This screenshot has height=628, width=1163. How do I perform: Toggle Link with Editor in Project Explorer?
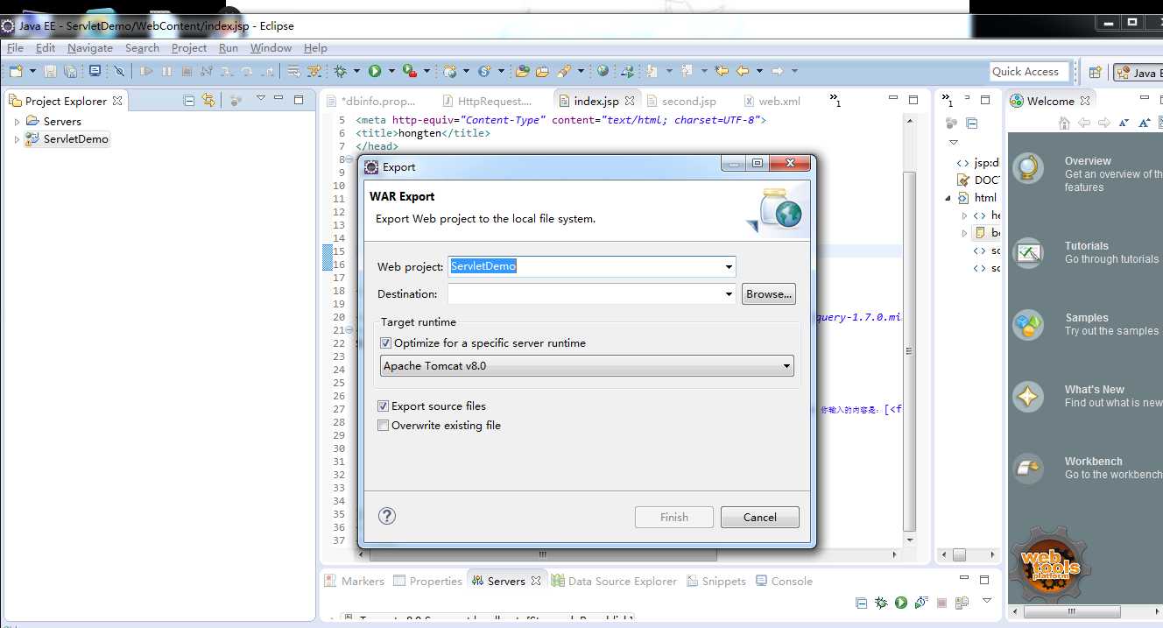[208, 100]
